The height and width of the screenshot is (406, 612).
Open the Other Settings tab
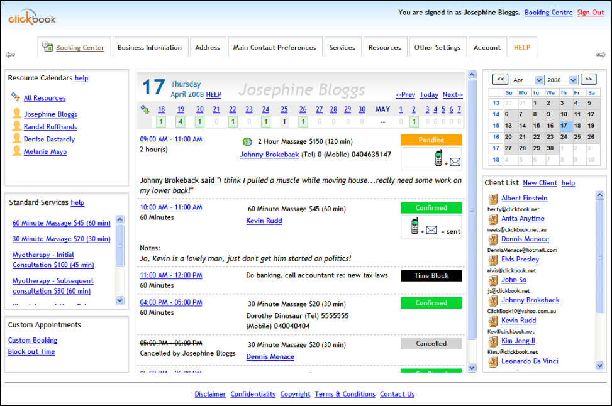click(438, 47)
